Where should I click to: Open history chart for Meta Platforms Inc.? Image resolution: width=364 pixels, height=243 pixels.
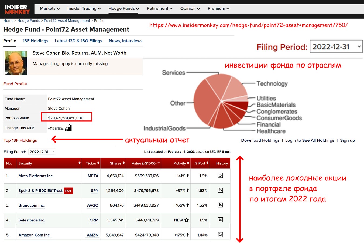220,175
